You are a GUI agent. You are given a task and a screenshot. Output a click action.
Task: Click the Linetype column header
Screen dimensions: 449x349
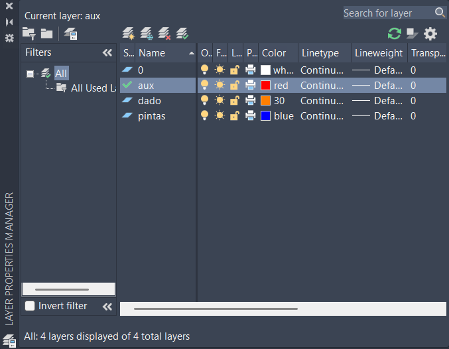(x=320, y=53)
